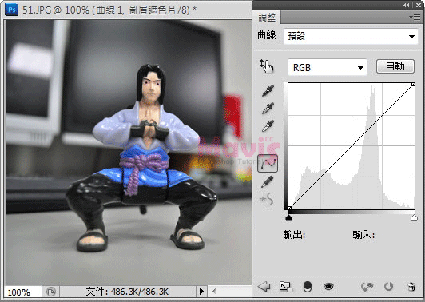Select the 調整 panel tab

point(267,18)
